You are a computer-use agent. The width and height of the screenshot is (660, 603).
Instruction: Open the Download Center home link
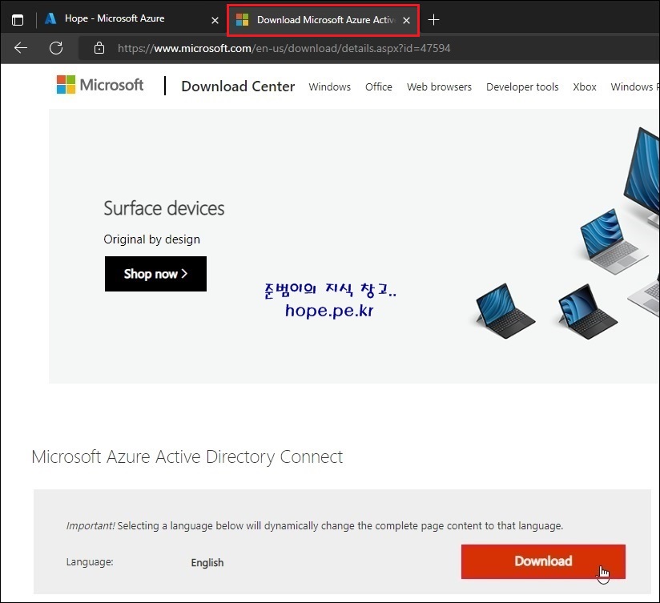pos(238,86)
